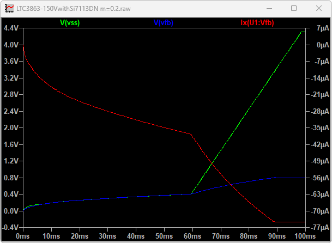The width and height of the screenshot is (332, 243).
Task: Click the -35µA right axis label
Action: [320, 128]
